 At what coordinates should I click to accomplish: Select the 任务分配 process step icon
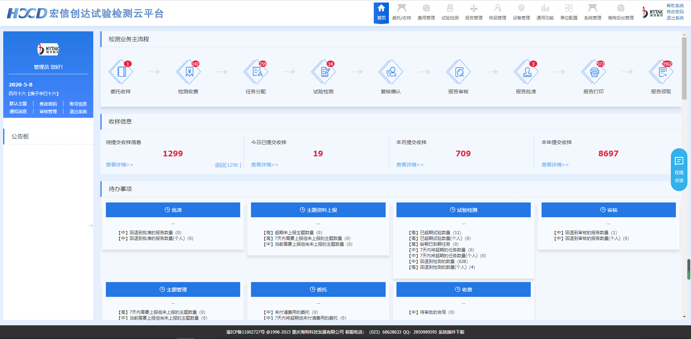(x=256, y=72)
